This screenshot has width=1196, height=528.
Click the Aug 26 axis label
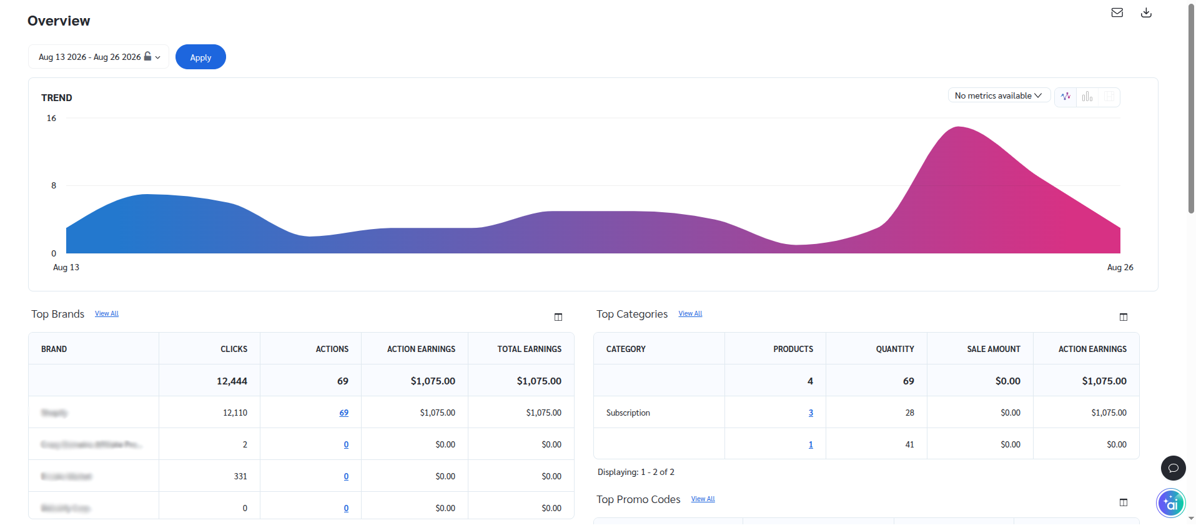click(x=1120, y=267)
